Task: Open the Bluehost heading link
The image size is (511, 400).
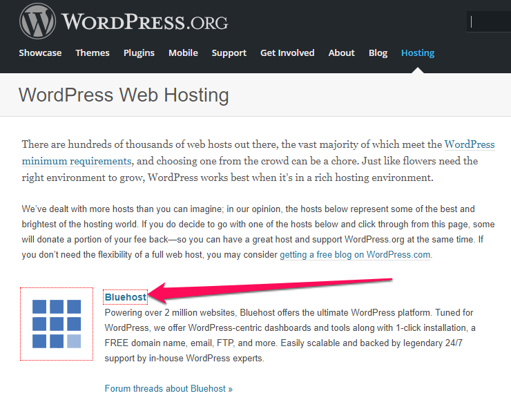Action: pos(126,297)
